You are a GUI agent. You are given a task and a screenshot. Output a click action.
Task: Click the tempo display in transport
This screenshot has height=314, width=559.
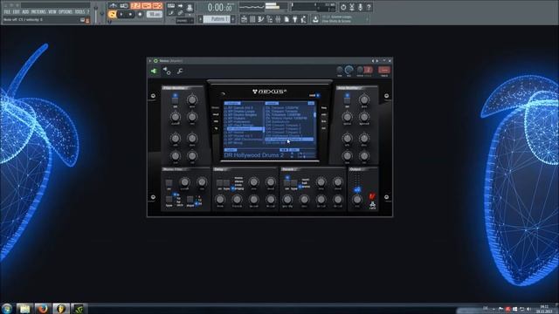click(154, 14)
